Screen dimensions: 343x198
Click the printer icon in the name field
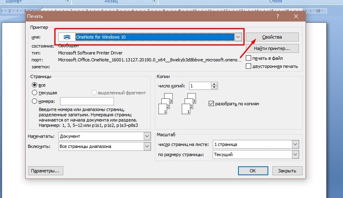tap(67, 37)
